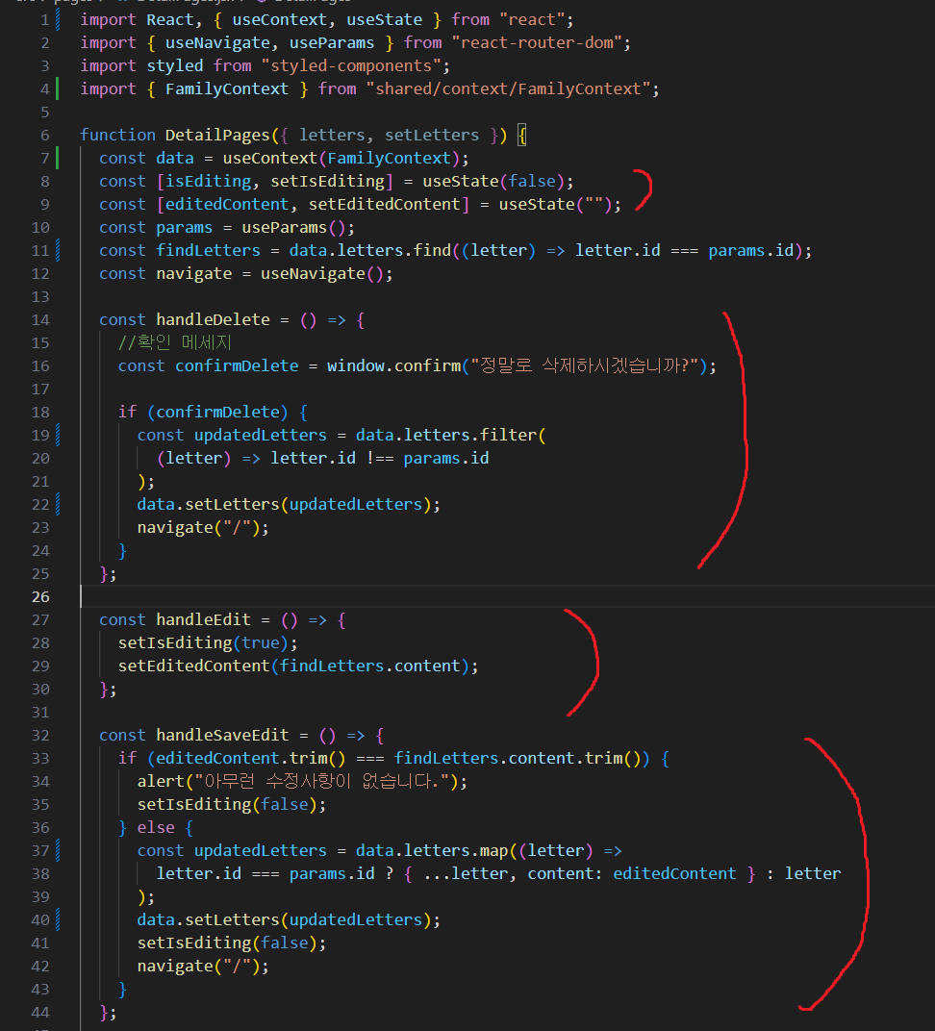
Task: Click the word "styled" on line 3
Action: pos(175,65)
